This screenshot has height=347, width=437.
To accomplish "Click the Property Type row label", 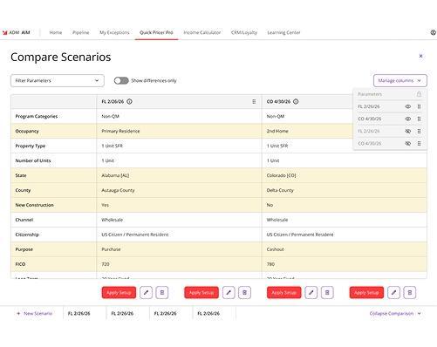I will 31,146.
